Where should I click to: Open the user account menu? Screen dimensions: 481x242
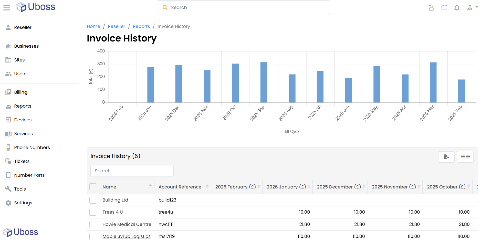472,8
